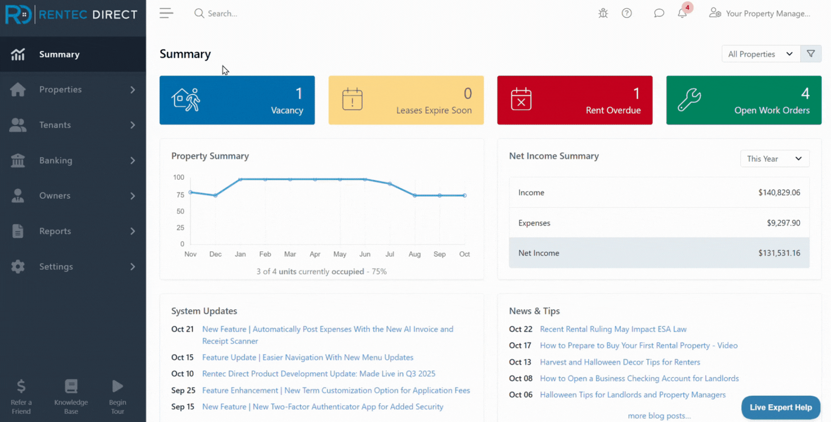Open Harvest and Halloween Decor Tips article
The image size is (831, 422).
(x=620, y=362)
